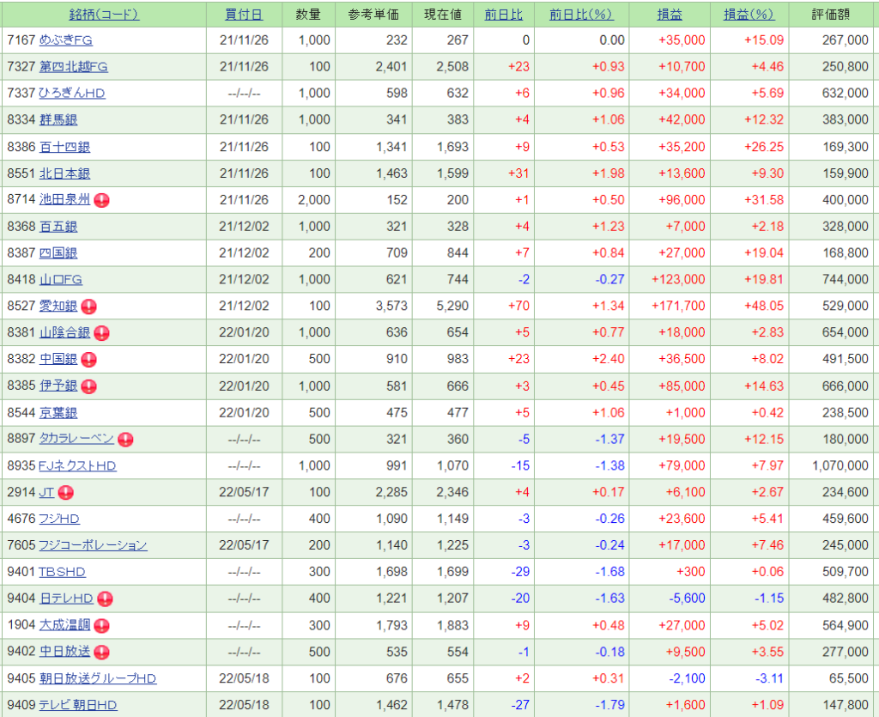The width and height of the screenshot is (879, 717).
Task: Click red alert icon beside 池田泉州
Action: [x=101, y=200]
